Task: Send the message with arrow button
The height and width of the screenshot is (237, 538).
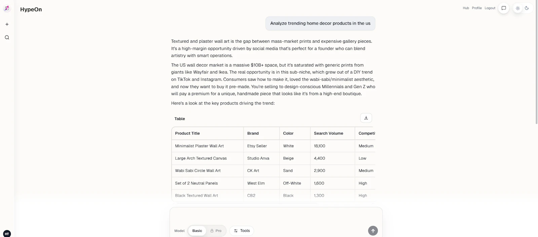Action: [373, 231]
